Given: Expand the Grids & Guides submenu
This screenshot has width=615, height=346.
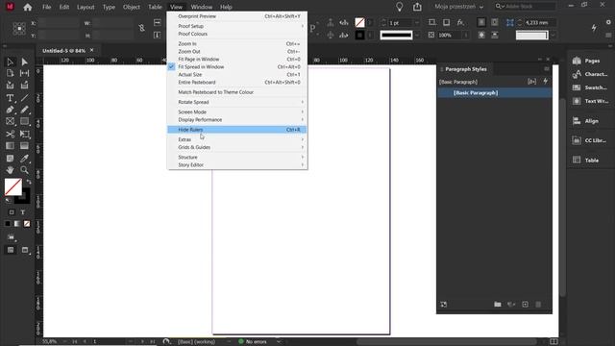Looking at the screenshot, I should [237, 147].
